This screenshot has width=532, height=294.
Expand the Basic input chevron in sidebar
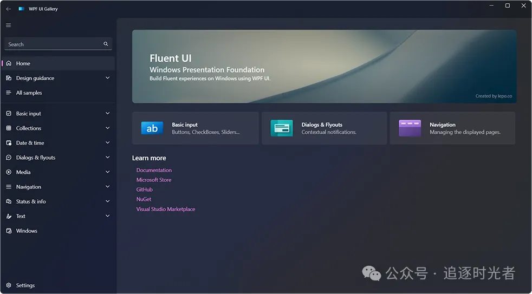[108, 114]
